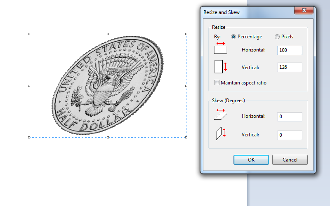Focus the Resize Horizontal percentage field
330x206 pixels.
coord(290,50)
